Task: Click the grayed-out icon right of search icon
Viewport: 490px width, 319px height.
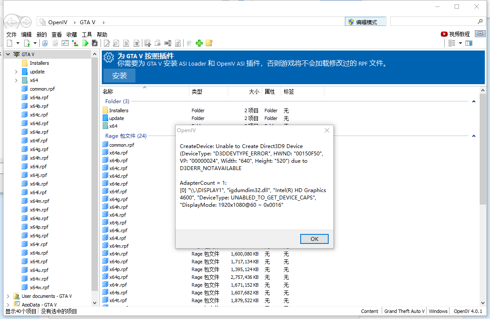Action: [x=55, y=43]
